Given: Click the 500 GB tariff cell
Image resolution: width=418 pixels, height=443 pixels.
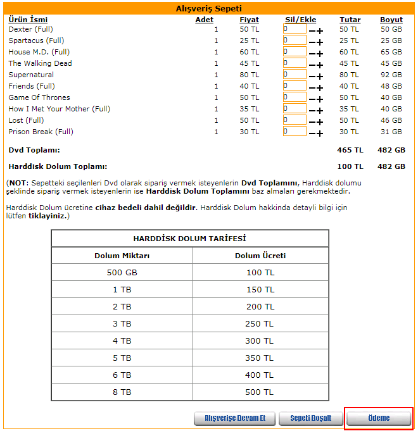Looking at the screenshot, I should [122, 273].
